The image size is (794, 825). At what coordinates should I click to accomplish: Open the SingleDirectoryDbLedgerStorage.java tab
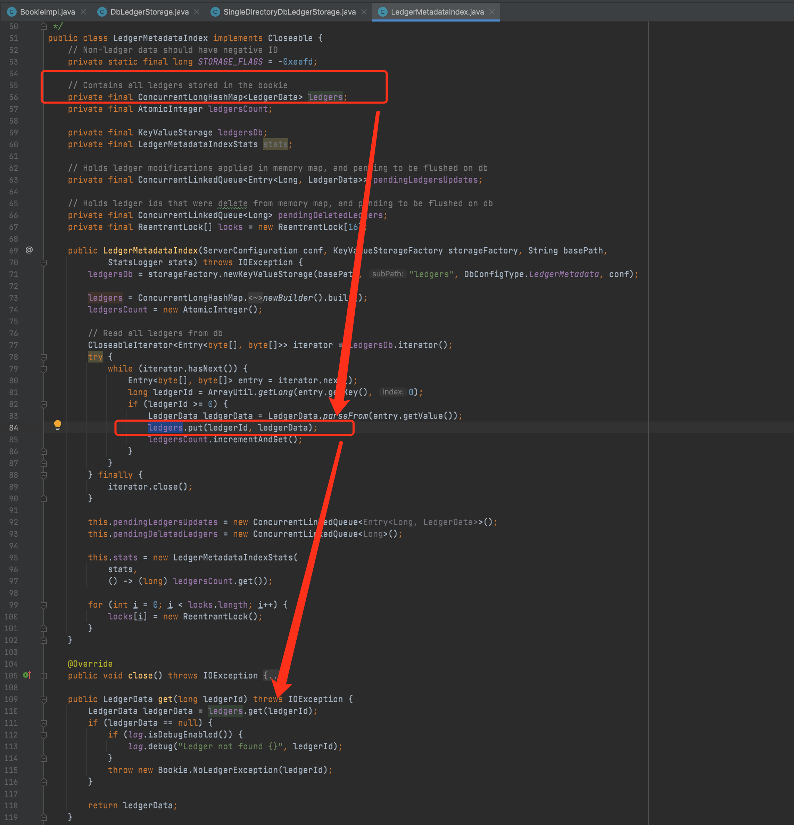point(289,12)
